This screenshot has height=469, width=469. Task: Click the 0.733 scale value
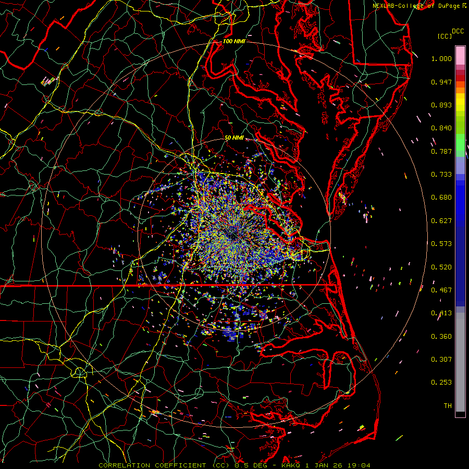[441, 175]
